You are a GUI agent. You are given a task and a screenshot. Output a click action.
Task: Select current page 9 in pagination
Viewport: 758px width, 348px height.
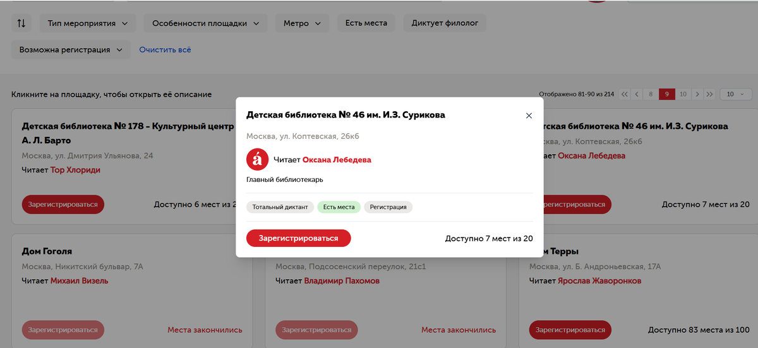[667, 94]
